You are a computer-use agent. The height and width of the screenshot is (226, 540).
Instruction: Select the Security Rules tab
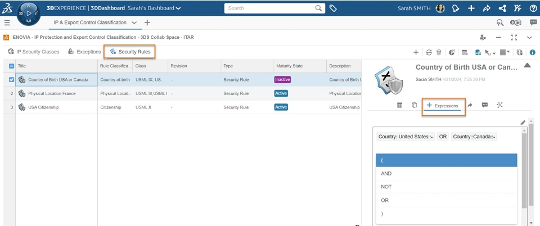(130, 52)
